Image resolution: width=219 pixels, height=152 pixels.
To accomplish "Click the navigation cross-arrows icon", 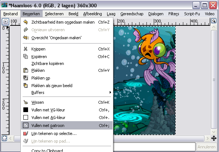I will click(214, 138).
